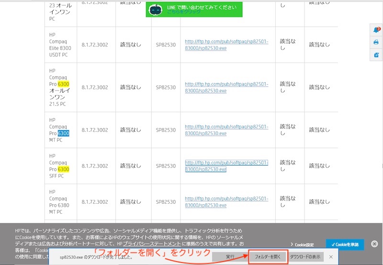Expand the Cookie設定 option

[x=302, y=244]
